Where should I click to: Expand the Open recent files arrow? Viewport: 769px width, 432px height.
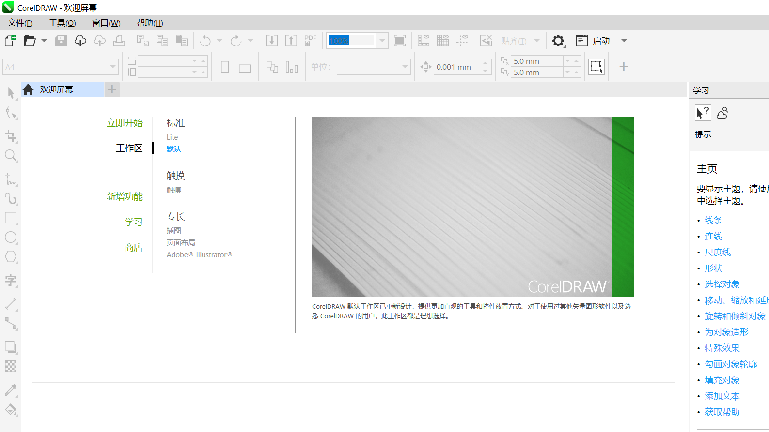(44, 41)
